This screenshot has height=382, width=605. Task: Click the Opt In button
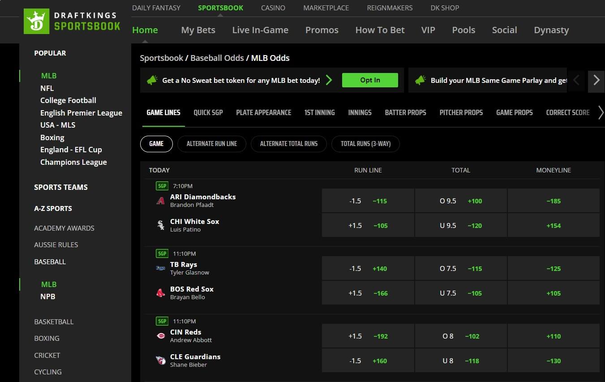click(370, 80)
